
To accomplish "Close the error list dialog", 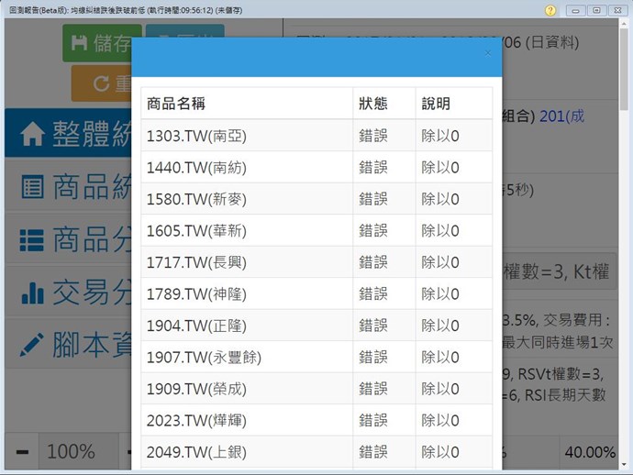I will (x=488, y=53).
